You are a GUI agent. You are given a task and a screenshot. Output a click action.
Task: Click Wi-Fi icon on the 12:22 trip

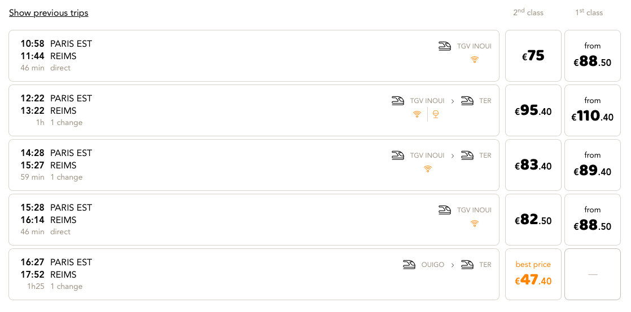[417, 114]
